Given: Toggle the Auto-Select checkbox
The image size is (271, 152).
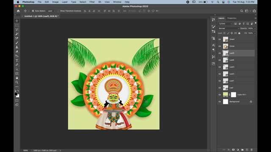Looking at the screenshot, I should pos(33,11).
